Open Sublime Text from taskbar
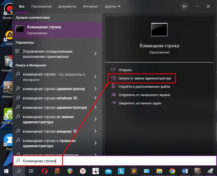This screenshot has width=217, height=176. pos(134,171)
